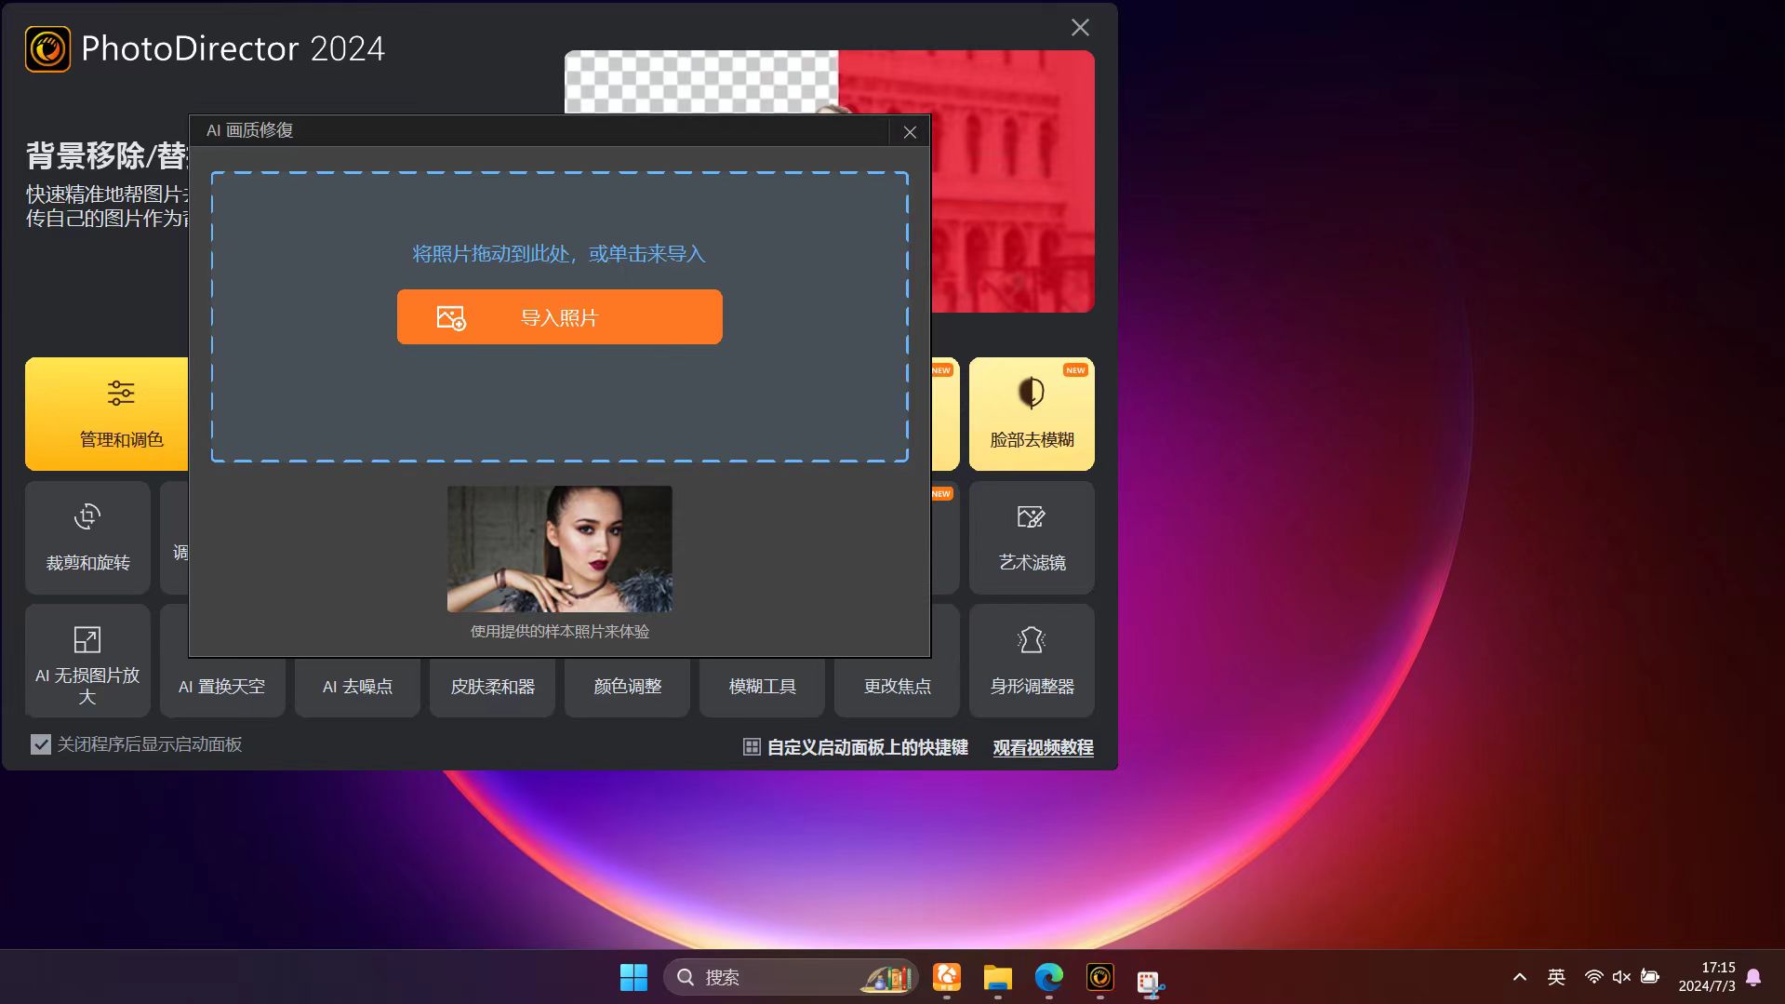Screen dimensions: 1785x1004
Task: Open 颜色调整 color adjustment tool
Action: 627,687
